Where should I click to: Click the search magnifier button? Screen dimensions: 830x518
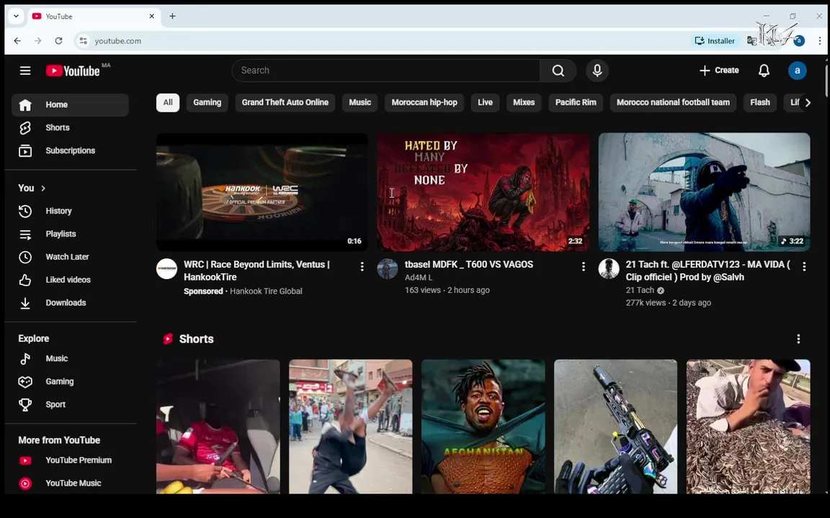558,71
